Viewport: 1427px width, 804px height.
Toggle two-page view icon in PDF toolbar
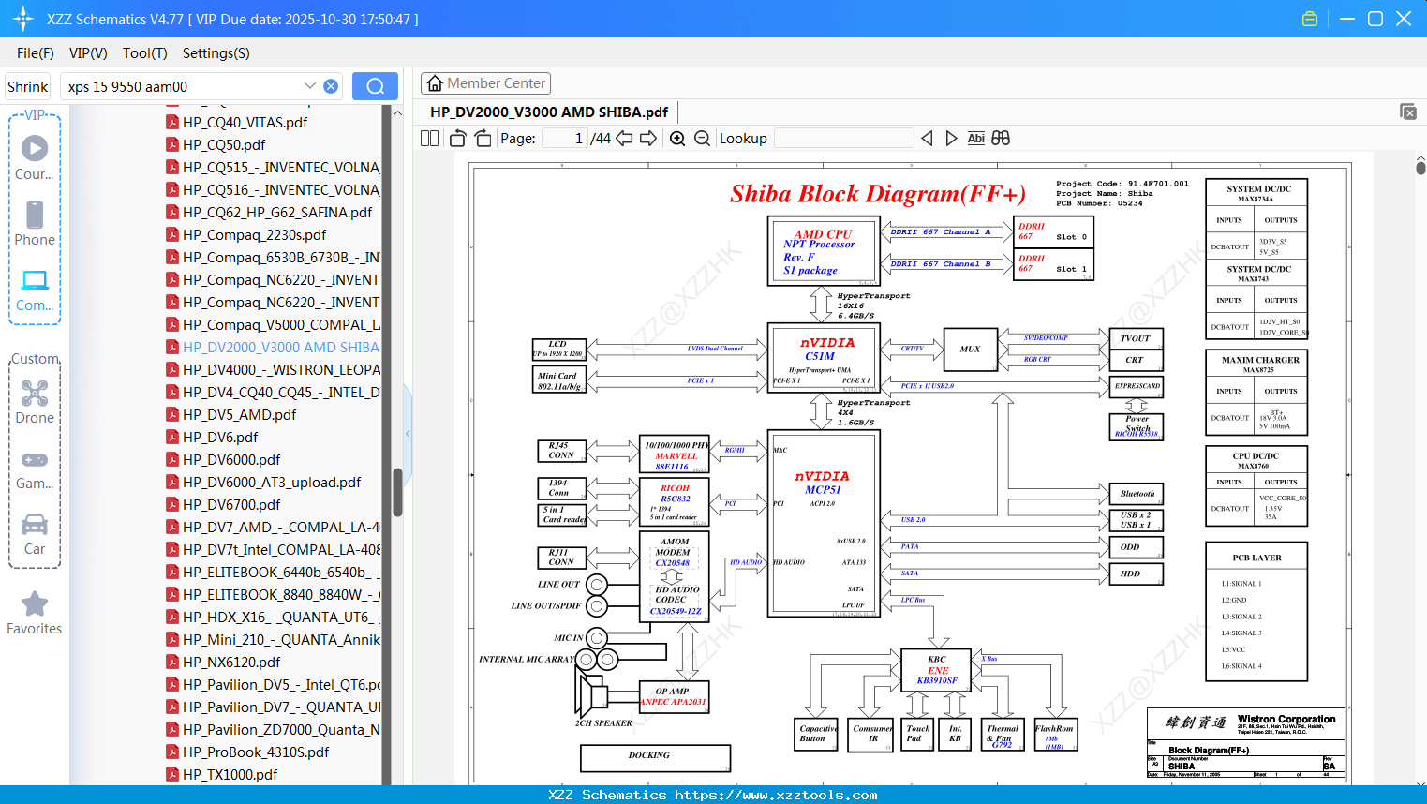(429, 138)
